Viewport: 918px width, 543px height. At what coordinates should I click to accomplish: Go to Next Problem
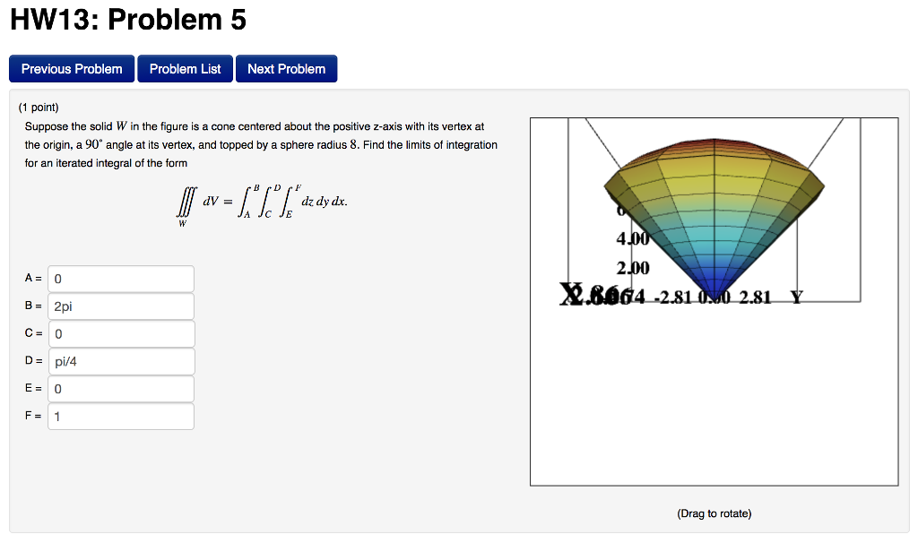(x=286, y=69)
